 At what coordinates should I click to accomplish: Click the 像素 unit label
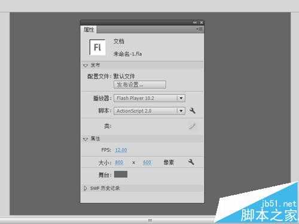pos(169,162)
